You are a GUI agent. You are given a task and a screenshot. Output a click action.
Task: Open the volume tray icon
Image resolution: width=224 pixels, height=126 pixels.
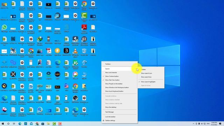pos(202,124)
